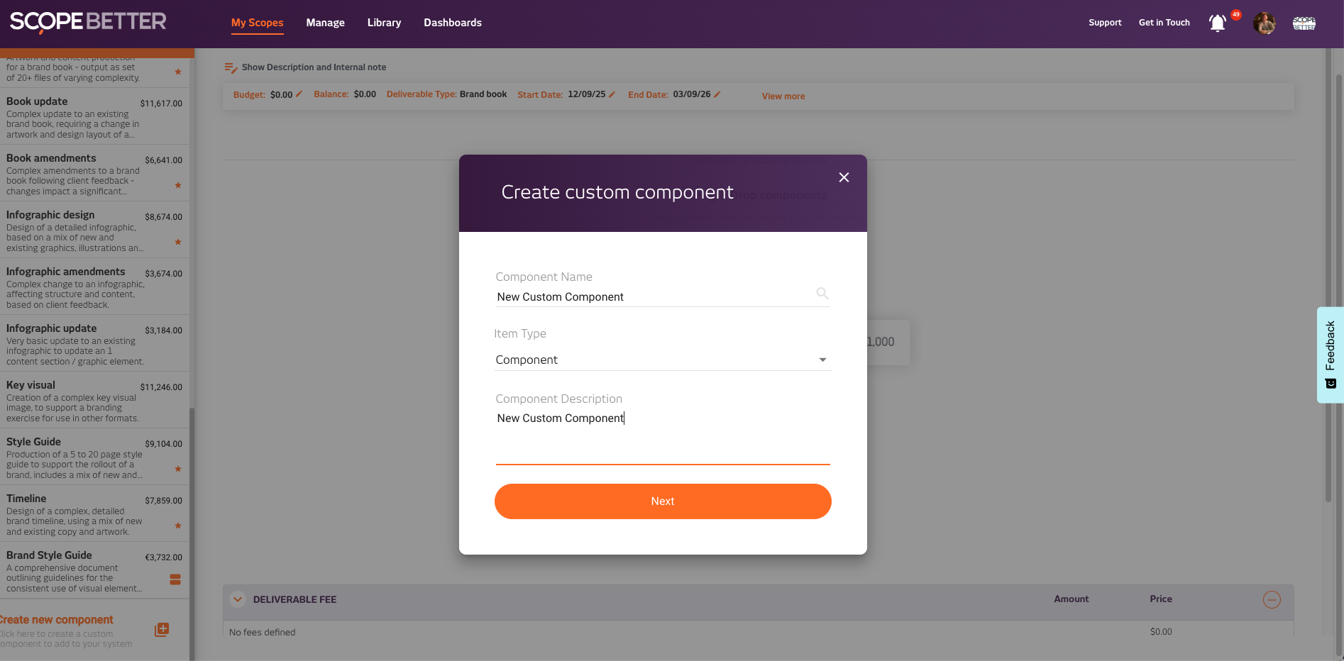Open the Deliverable Fee ellipsis options
The height and width of the screenshot is (661, 1344).
(x=1271, y=600)
